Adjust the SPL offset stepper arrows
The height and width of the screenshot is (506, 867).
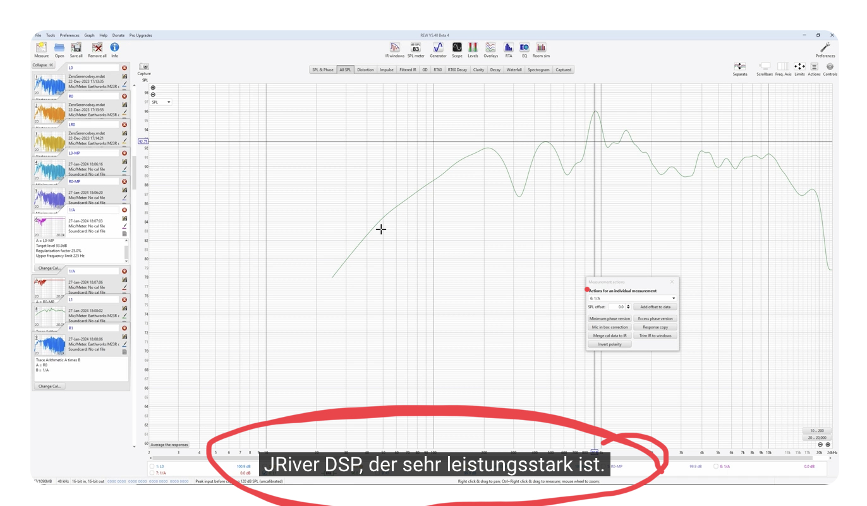[x=628, y=307]
